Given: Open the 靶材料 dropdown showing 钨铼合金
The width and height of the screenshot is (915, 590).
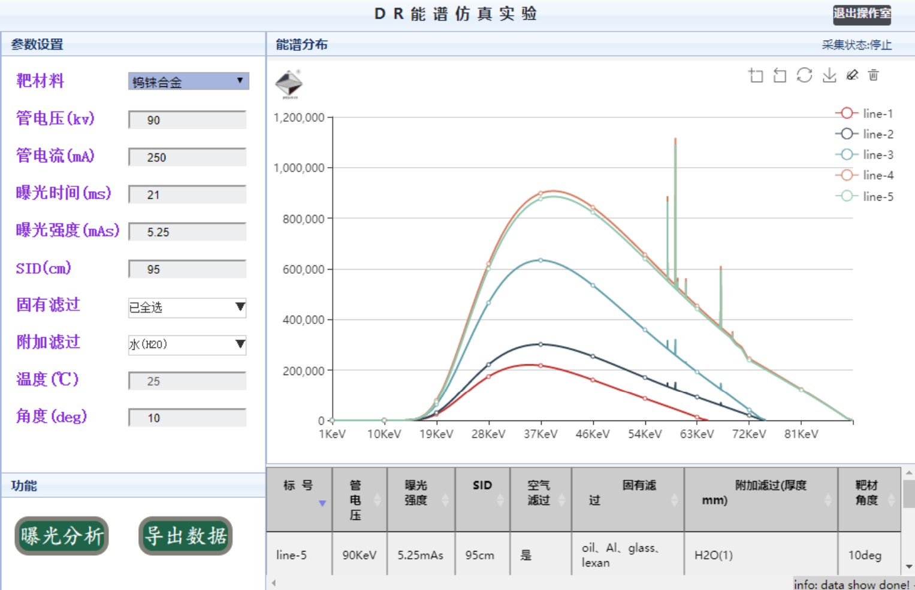Looking at the screenshot, I should point(188,81).
